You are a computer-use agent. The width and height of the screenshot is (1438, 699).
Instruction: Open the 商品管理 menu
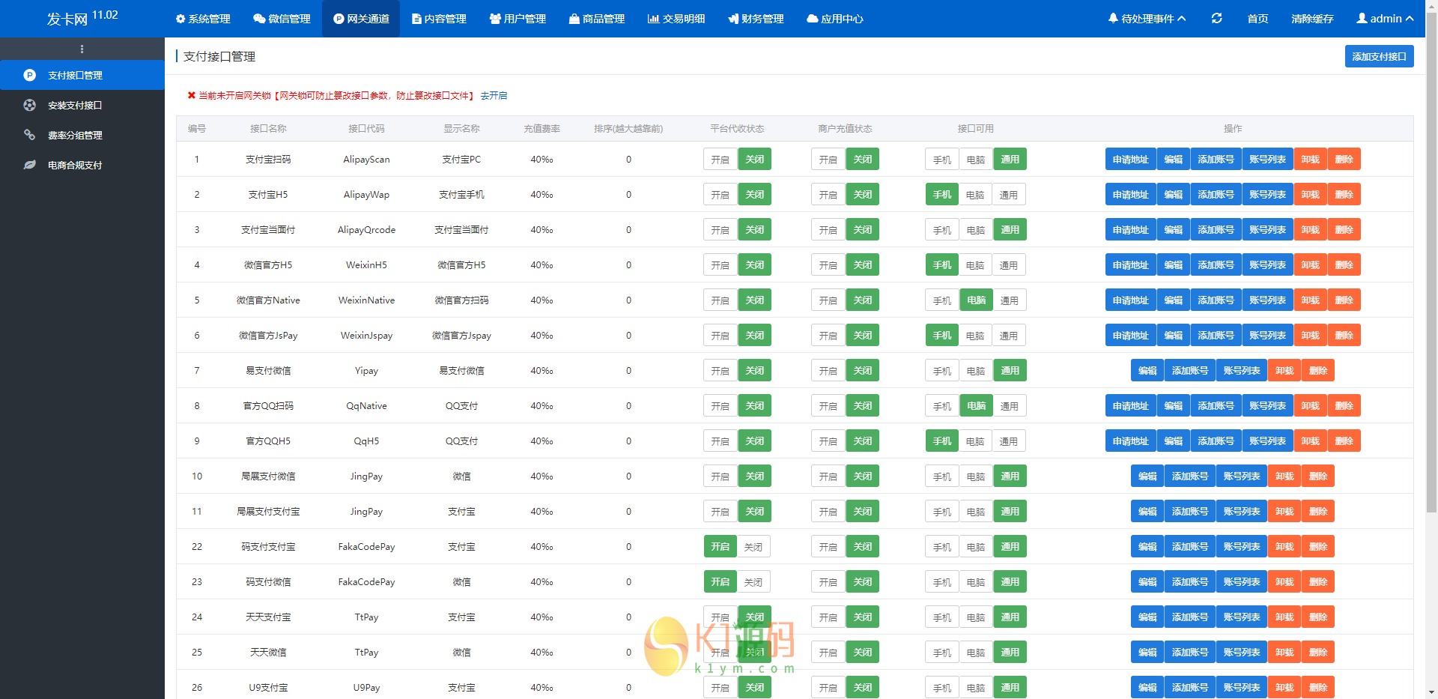pos(596,19)
